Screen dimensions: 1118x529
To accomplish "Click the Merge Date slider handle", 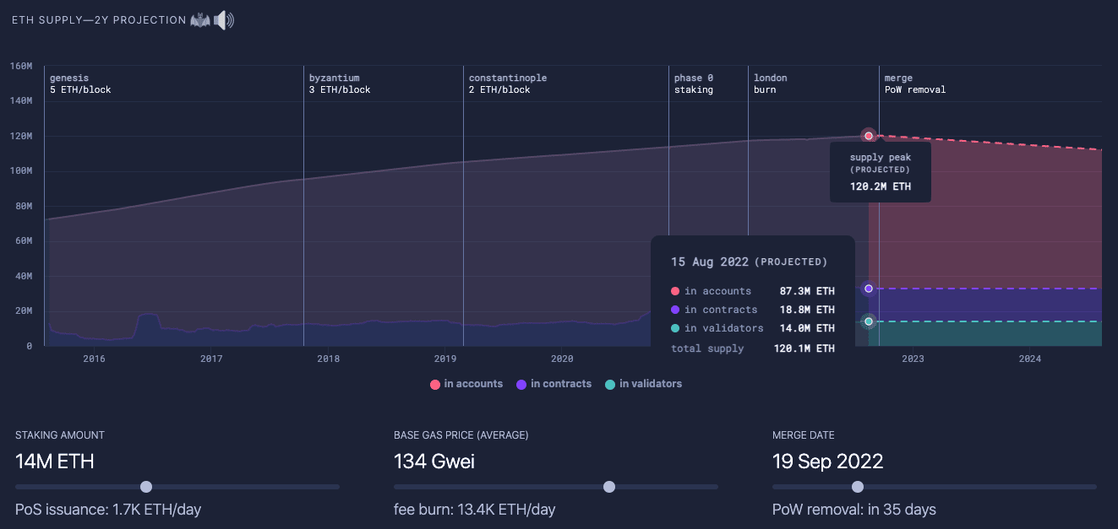I will 858,487.
